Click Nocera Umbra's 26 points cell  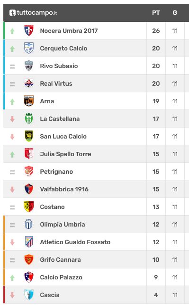(x=156, y=31)
